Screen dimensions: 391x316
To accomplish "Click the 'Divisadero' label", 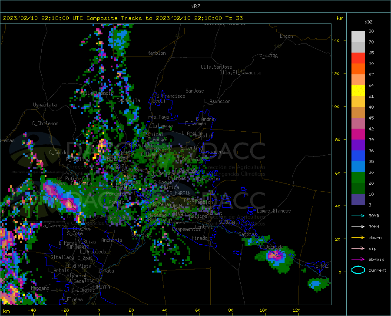I will (212, 152).
